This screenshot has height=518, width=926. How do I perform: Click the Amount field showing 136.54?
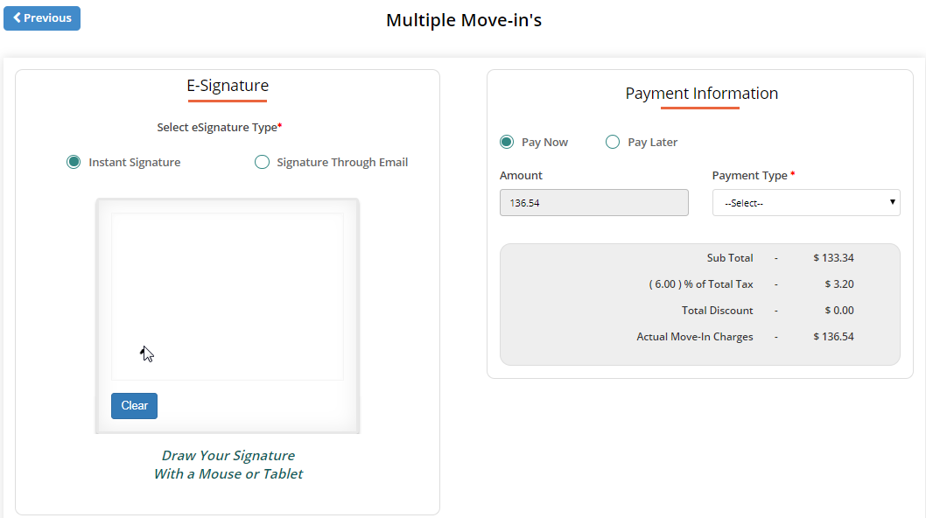594,203
